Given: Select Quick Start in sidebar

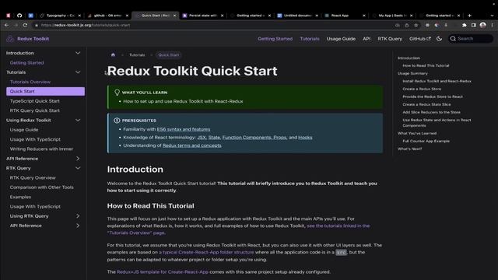Looking at the screenshot, I should pos(45,91).
